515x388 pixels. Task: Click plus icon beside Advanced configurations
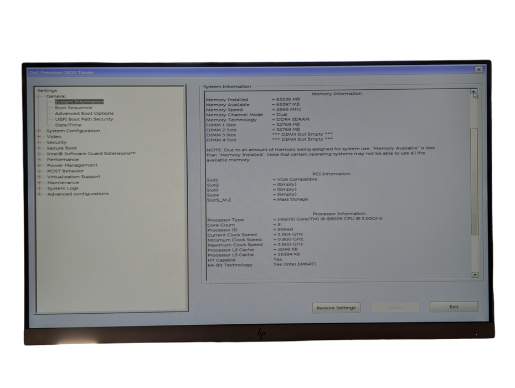(39, 194)
